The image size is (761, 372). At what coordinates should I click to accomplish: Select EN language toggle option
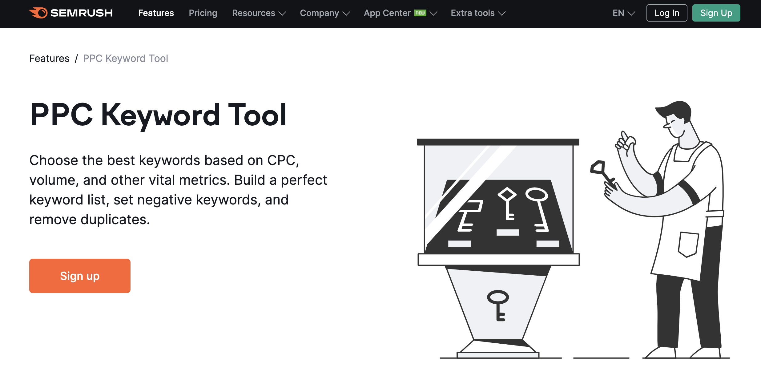[x=623, y=13]
